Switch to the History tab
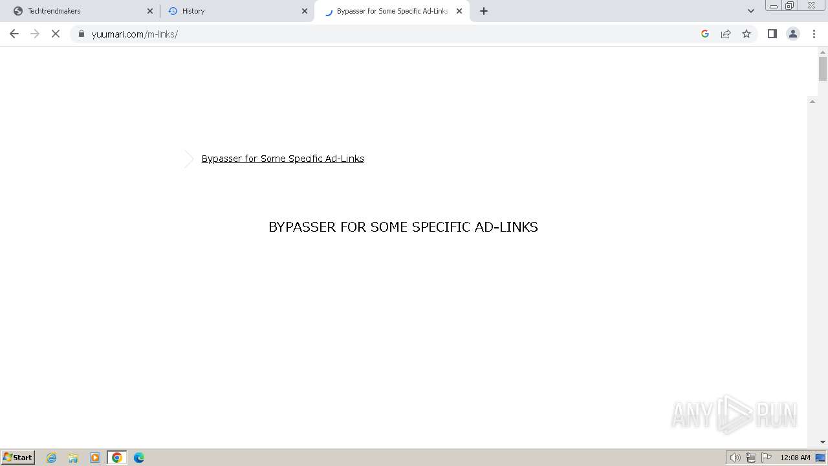Image resolution: width=828 pixels, height=466 pixels. tap(236, 11)
